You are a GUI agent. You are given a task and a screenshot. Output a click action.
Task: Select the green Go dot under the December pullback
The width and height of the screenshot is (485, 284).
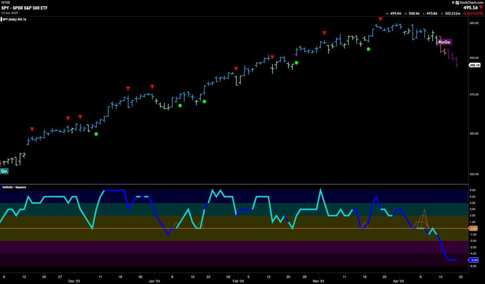[x=96, y=134]
